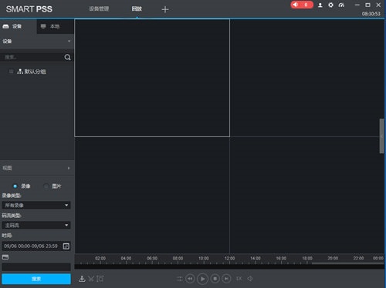Open the stream type dropdown
This screenshot has width=386, height=288.
pyautogui.click(x=36, y=225)
